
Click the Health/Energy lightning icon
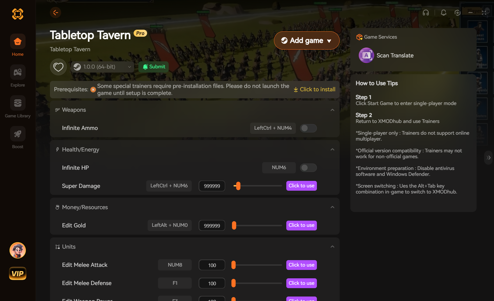pyautogui.click(x=58, y=150)
